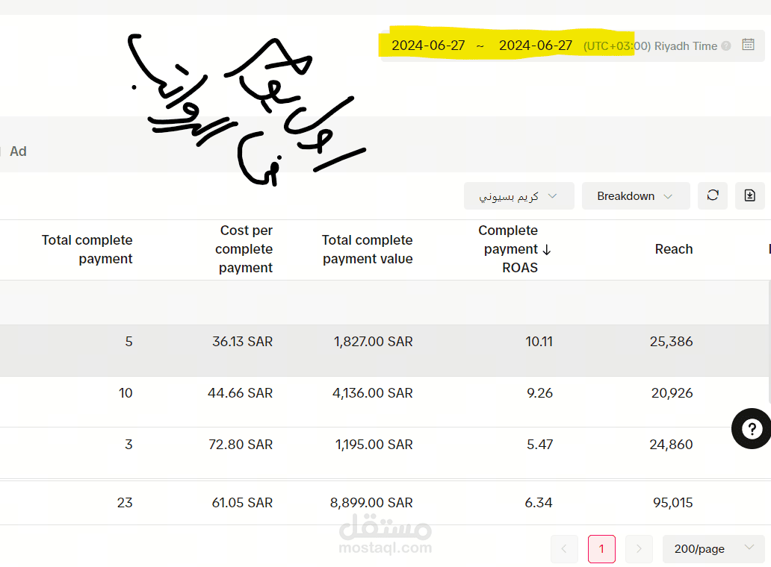Click the end date 2024-06-27 field

536,46
